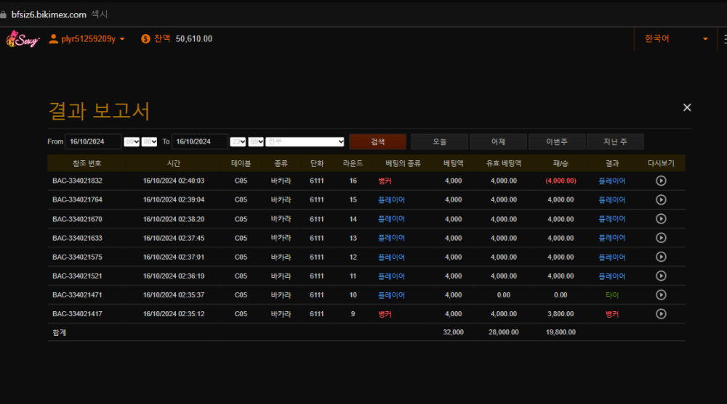Click replay icon for round 13
The height and width of the screenshot is (404, 727).
661,238
